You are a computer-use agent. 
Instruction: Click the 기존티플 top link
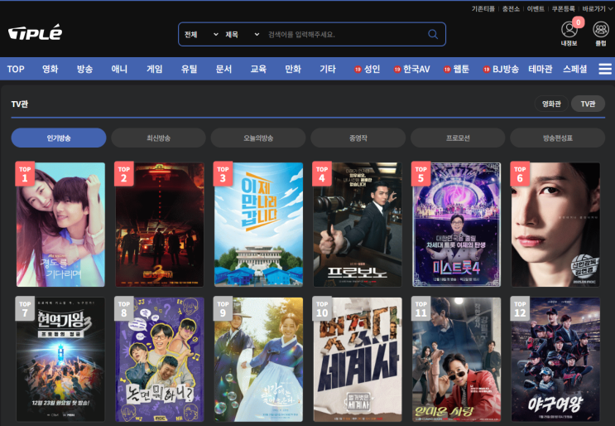pos(483,8)
